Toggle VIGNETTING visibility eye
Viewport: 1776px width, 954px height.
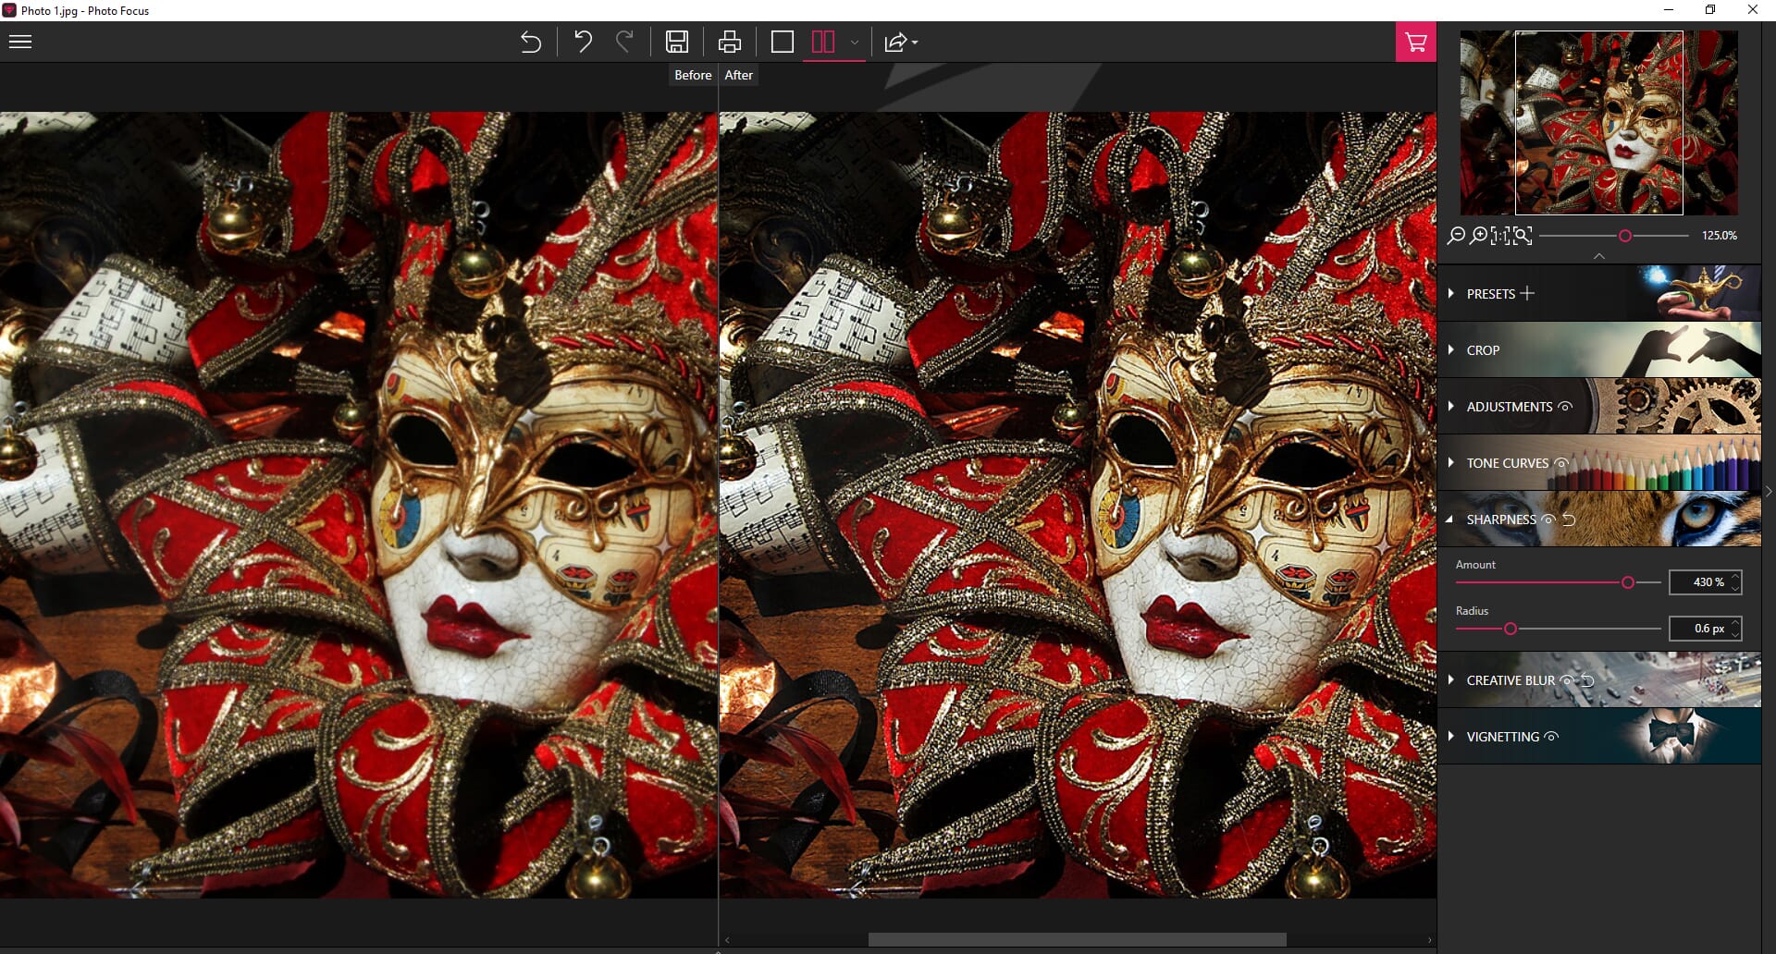pos(1552,736)
